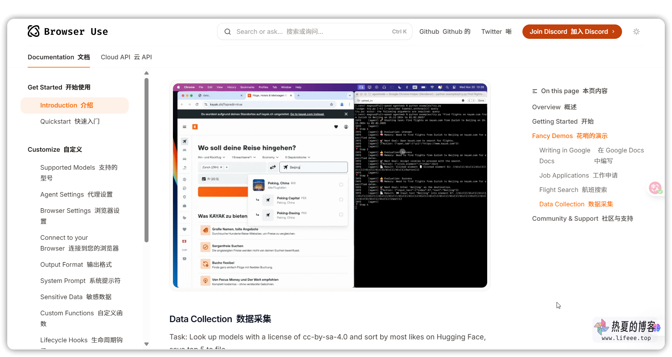Click the sidebar vertical scrollbar thumb
Screen dimensions: 672x357
click(146, 160)
